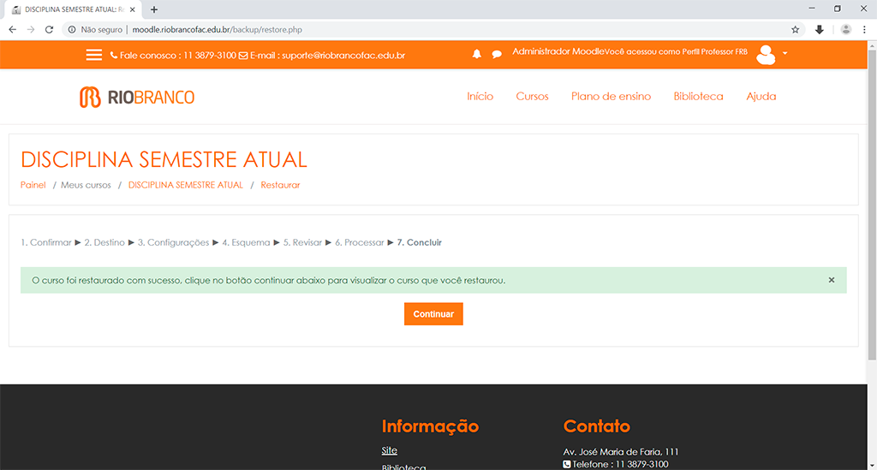Click the Rio Branco logo
Screen dimensions: 877x470
point(137,97)
